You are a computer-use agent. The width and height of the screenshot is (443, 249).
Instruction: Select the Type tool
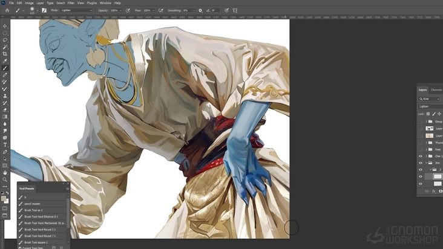point(5,144)
